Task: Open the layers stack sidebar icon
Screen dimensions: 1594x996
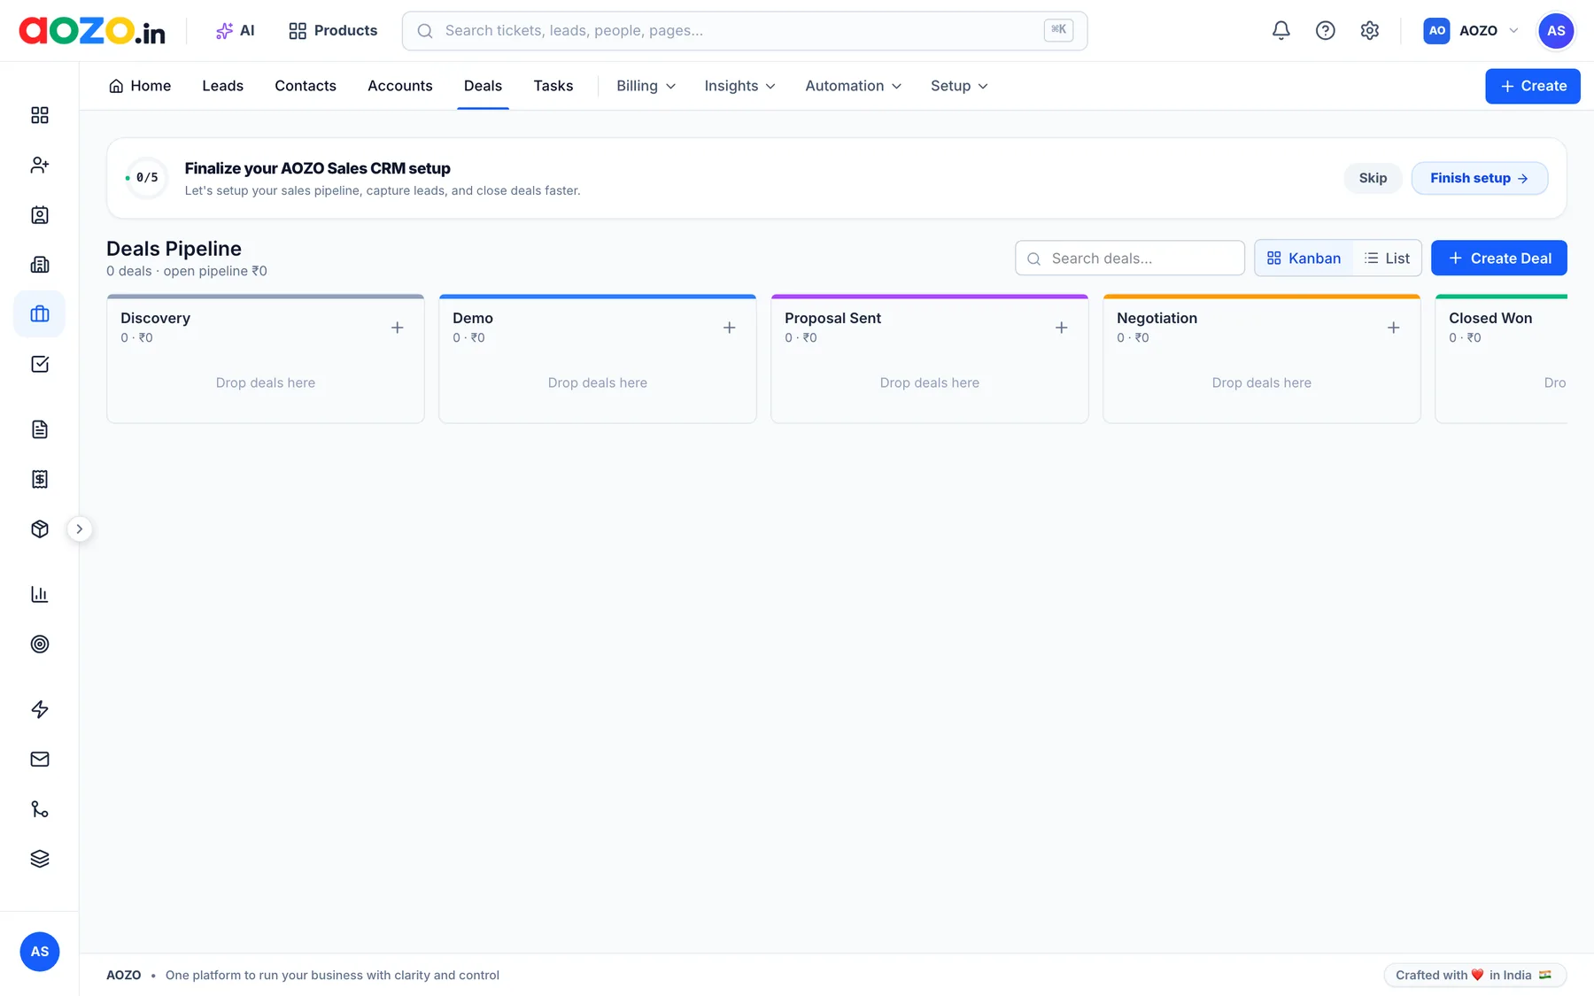Action: 40,859
